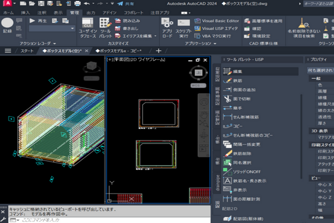The height and width of the screenshot is (223, 334).
Task: Click the viewport label [+][平面図][2D ワイヤフレーム]
Action: pyautogui.click(x=136, y=60)
